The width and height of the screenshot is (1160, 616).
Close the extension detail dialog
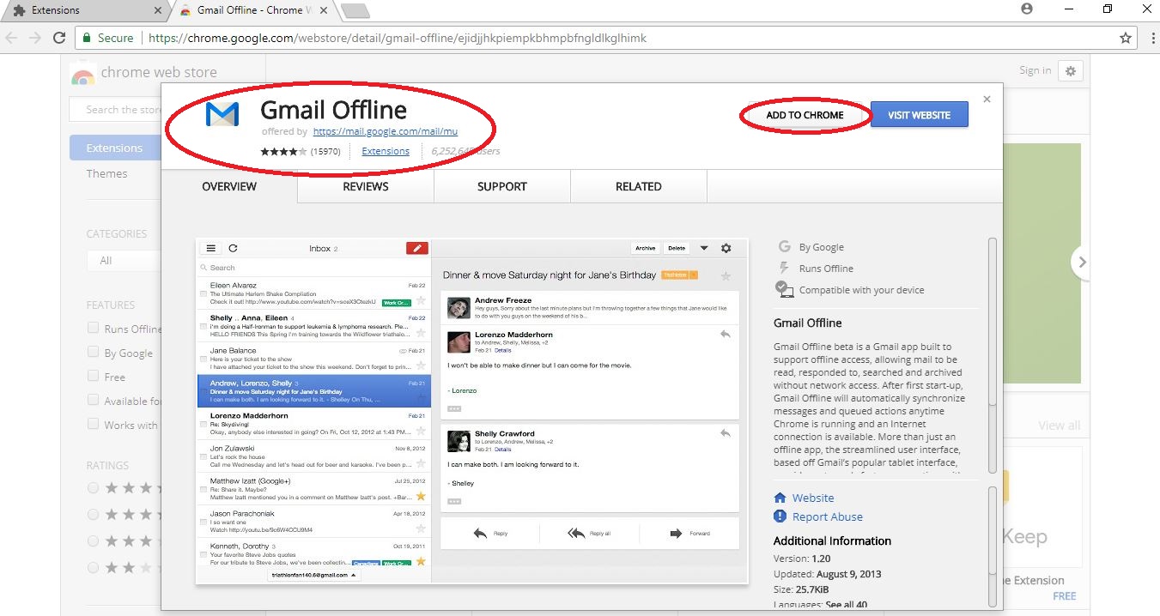(x=987, y=100)
